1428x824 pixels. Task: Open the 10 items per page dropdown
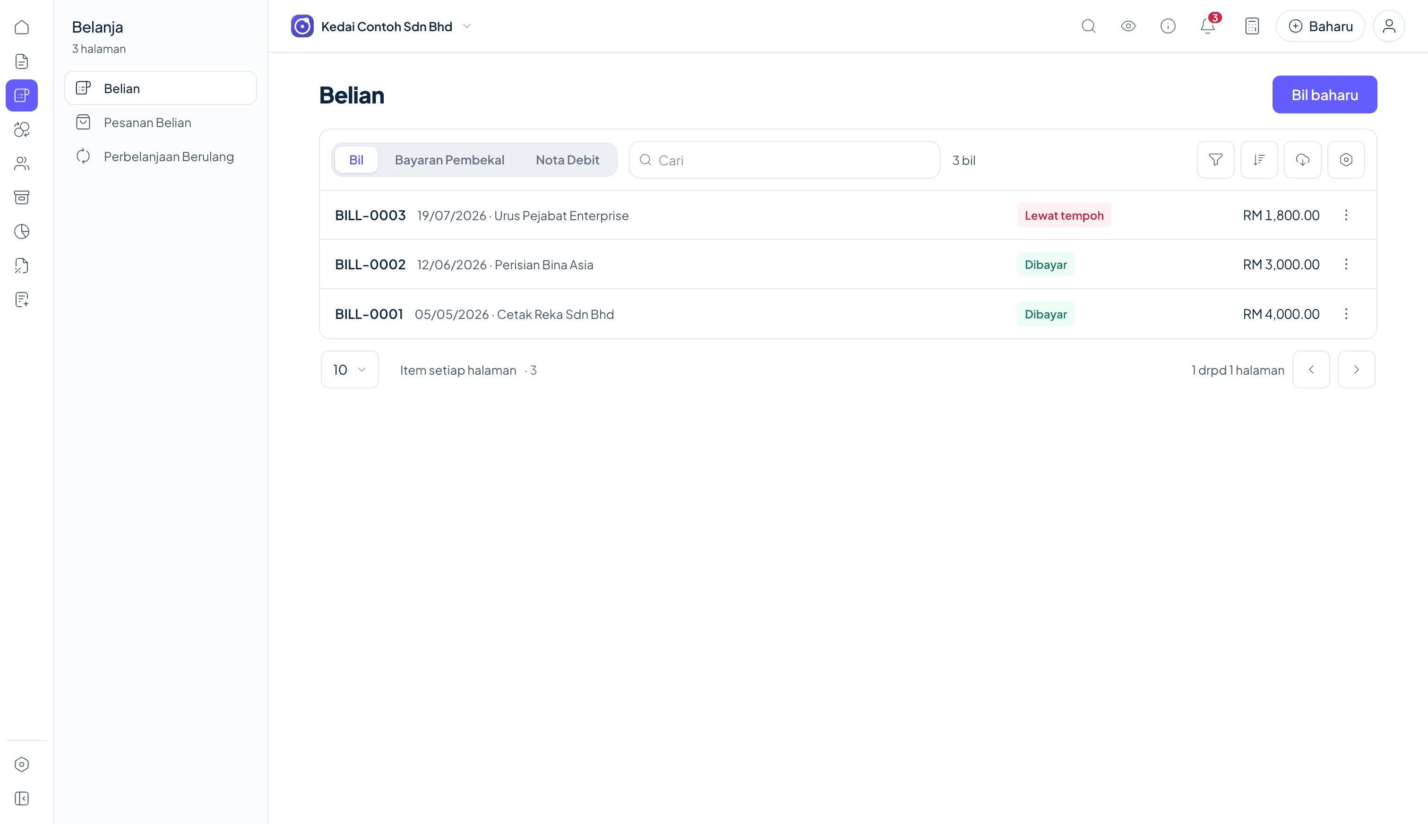click(x=350, y=369)
